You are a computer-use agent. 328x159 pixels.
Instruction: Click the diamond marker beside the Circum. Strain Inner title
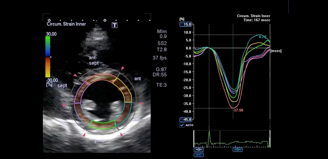[49, 20]
